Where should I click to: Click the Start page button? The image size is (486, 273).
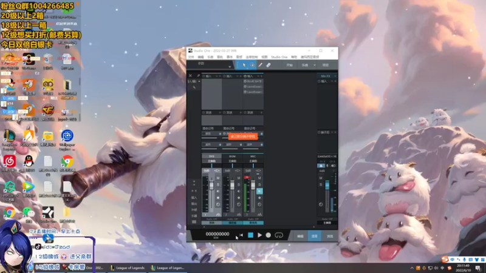pyautogui.click(x=290, y=65)
